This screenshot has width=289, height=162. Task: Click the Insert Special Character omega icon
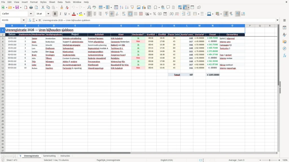156,7
